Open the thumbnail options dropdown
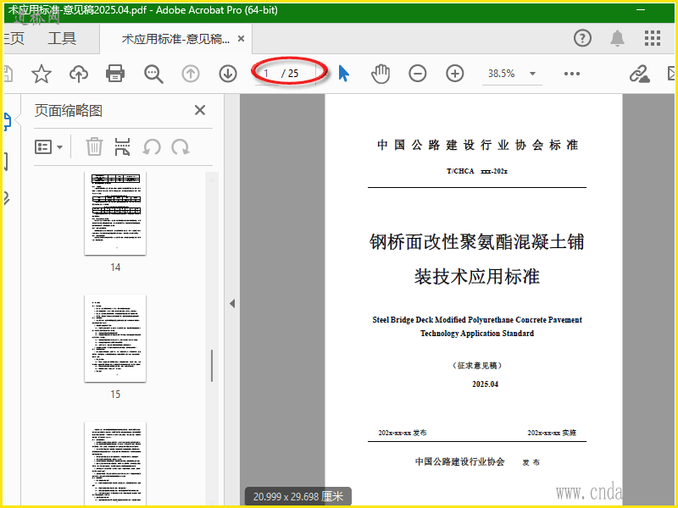 click(x=49, y=147)
